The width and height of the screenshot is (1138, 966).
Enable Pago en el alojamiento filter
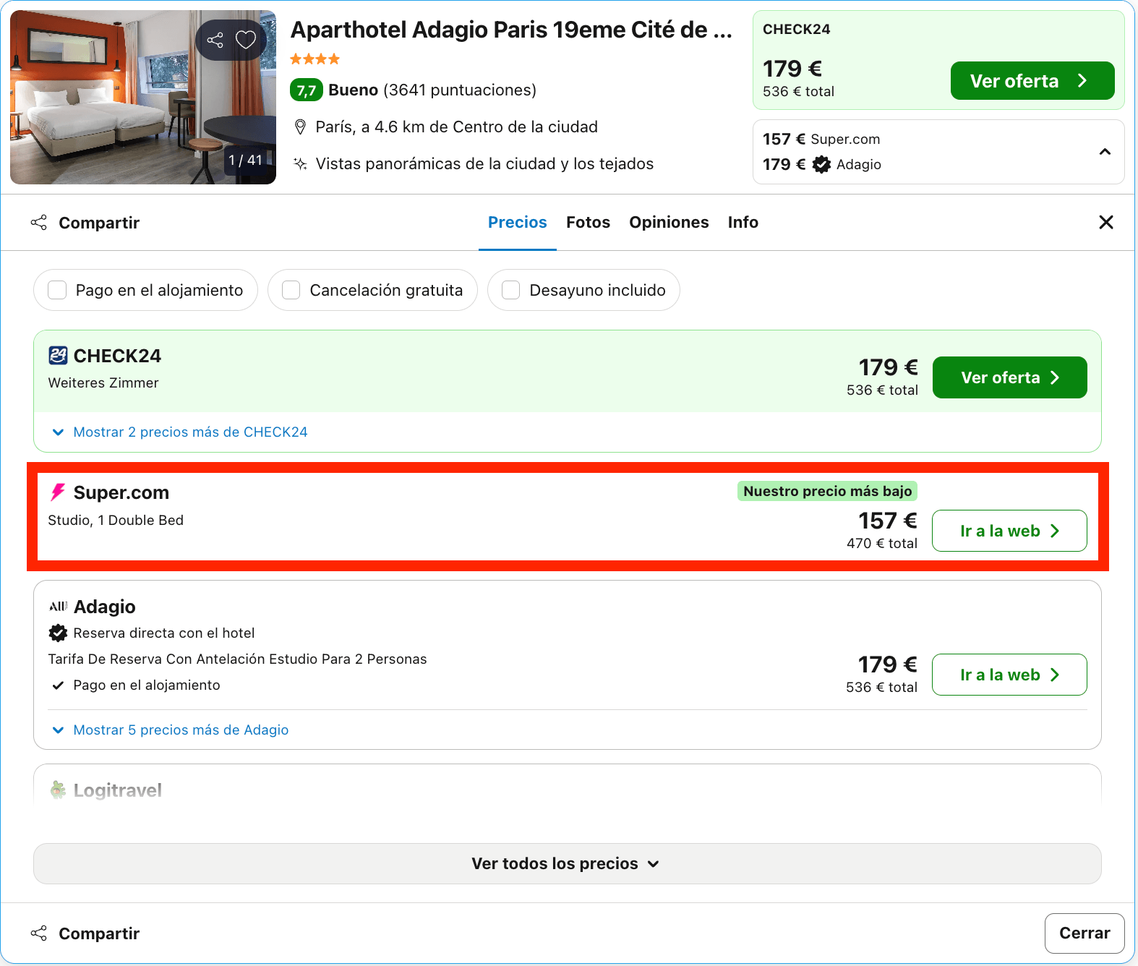coord(145,290)
